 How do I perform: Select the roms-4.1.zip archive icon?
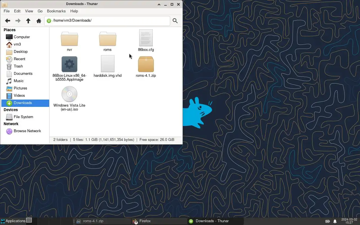[146, 64]
